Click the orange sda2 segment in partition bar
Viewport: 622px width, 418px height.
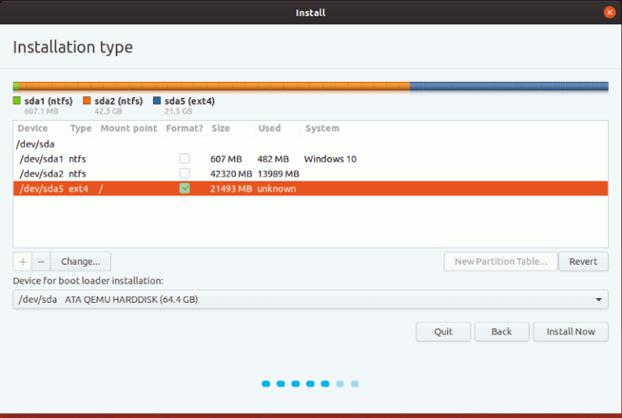coord(214,87)
